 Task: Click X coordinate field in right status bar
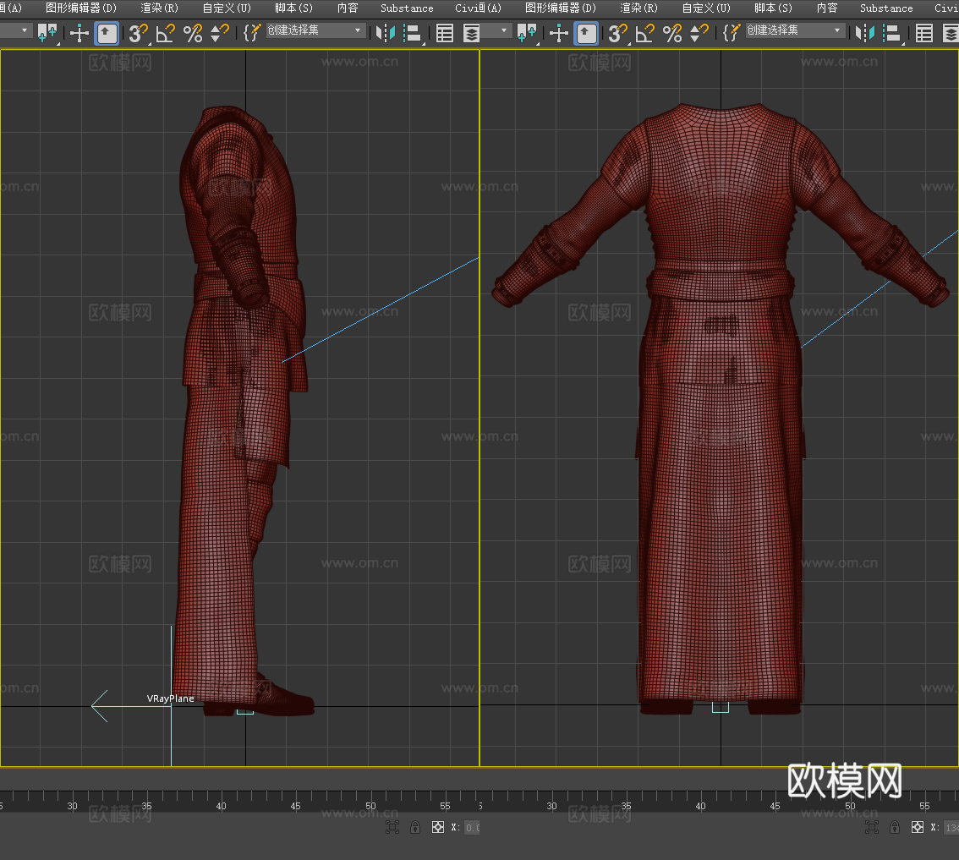[951, 828]
